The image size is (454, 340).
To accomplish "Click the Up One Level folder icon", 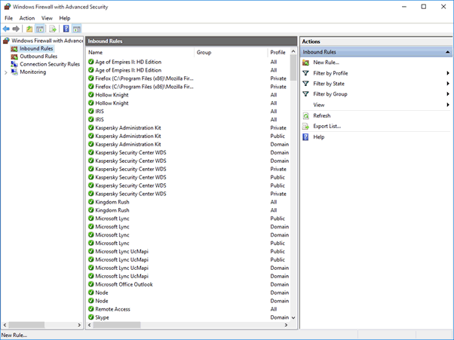I will click(x=29, y=29).
